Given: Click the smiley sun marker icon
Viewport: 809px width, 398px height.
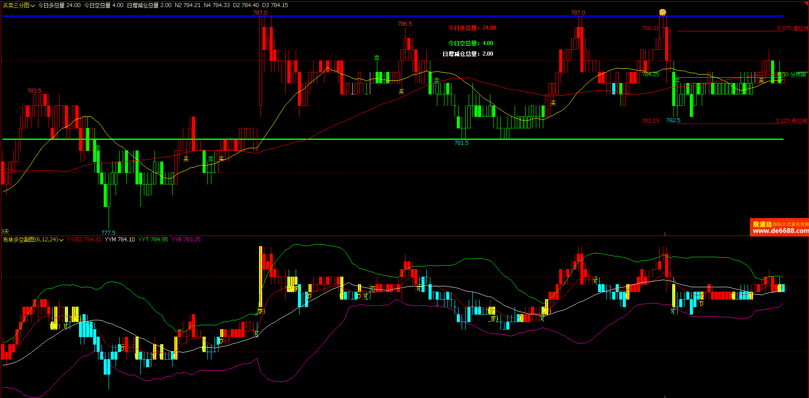Looking at the screenshot, I should tap(662, 12).
